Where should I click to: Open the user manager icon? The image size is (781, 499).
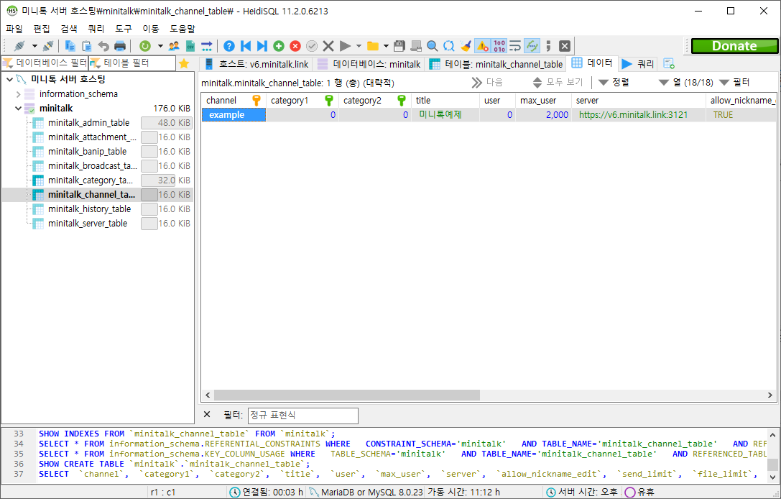pos(174,46)
